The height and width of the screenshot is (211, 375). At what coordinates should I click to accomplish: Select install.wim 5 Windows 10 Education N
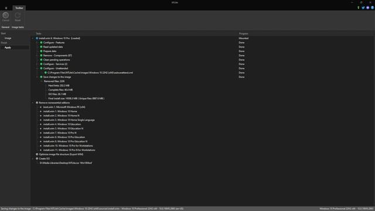pyautogui.click(x=63, y=129)
